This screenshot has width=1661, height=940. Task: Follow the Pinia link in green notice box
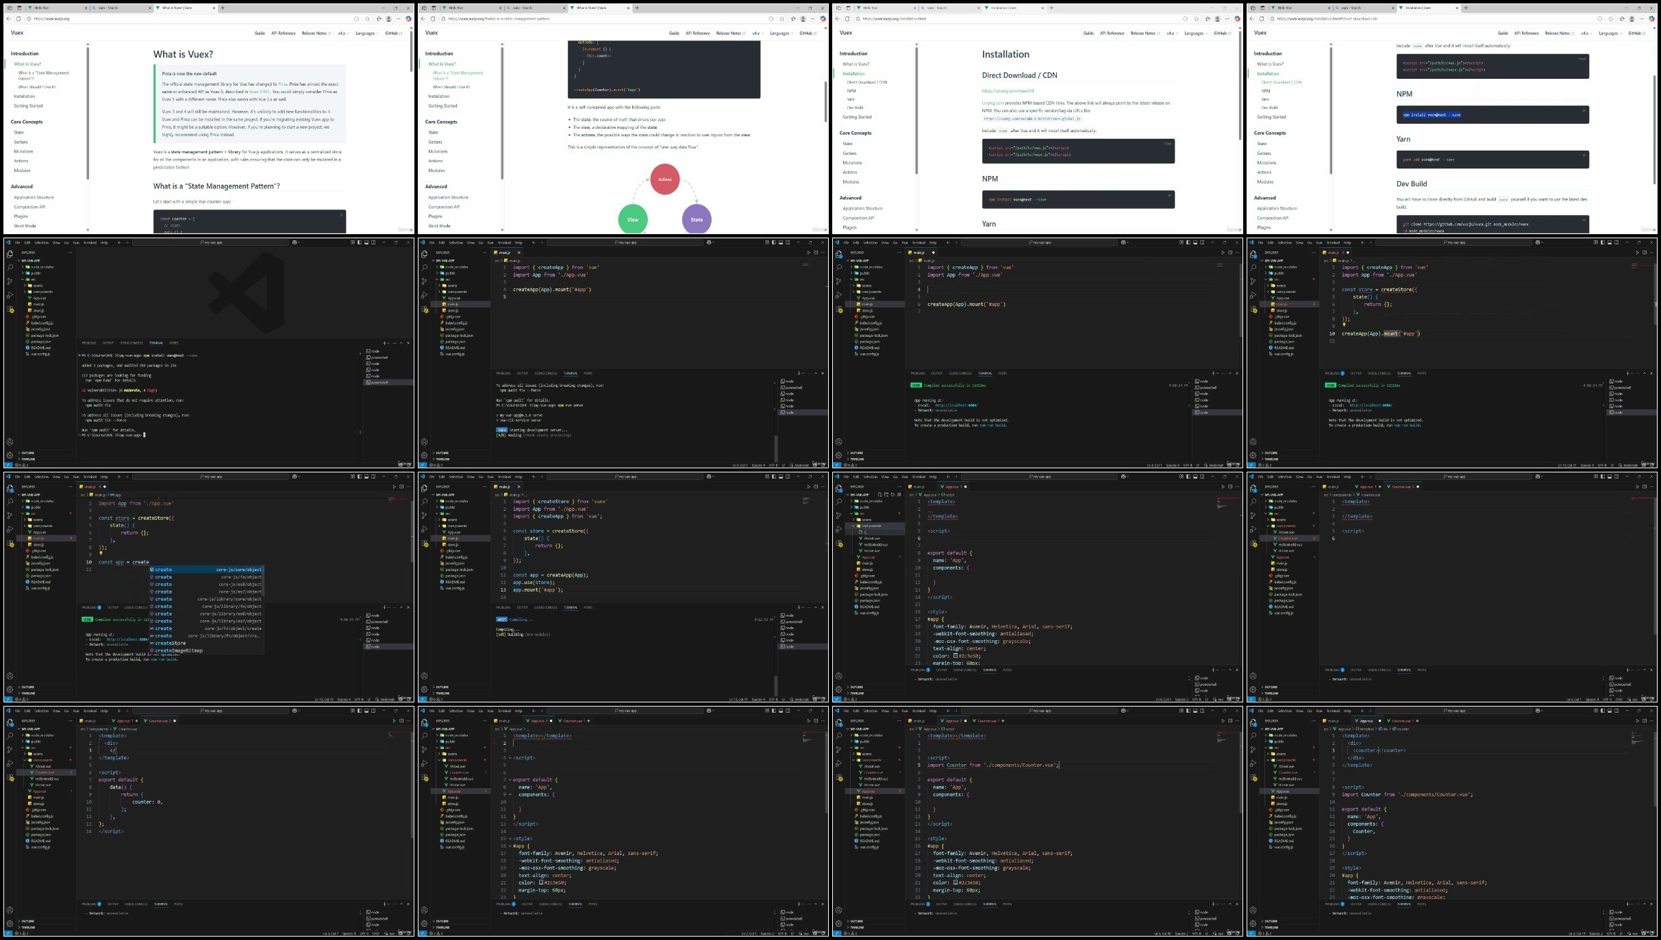(282, 84)
